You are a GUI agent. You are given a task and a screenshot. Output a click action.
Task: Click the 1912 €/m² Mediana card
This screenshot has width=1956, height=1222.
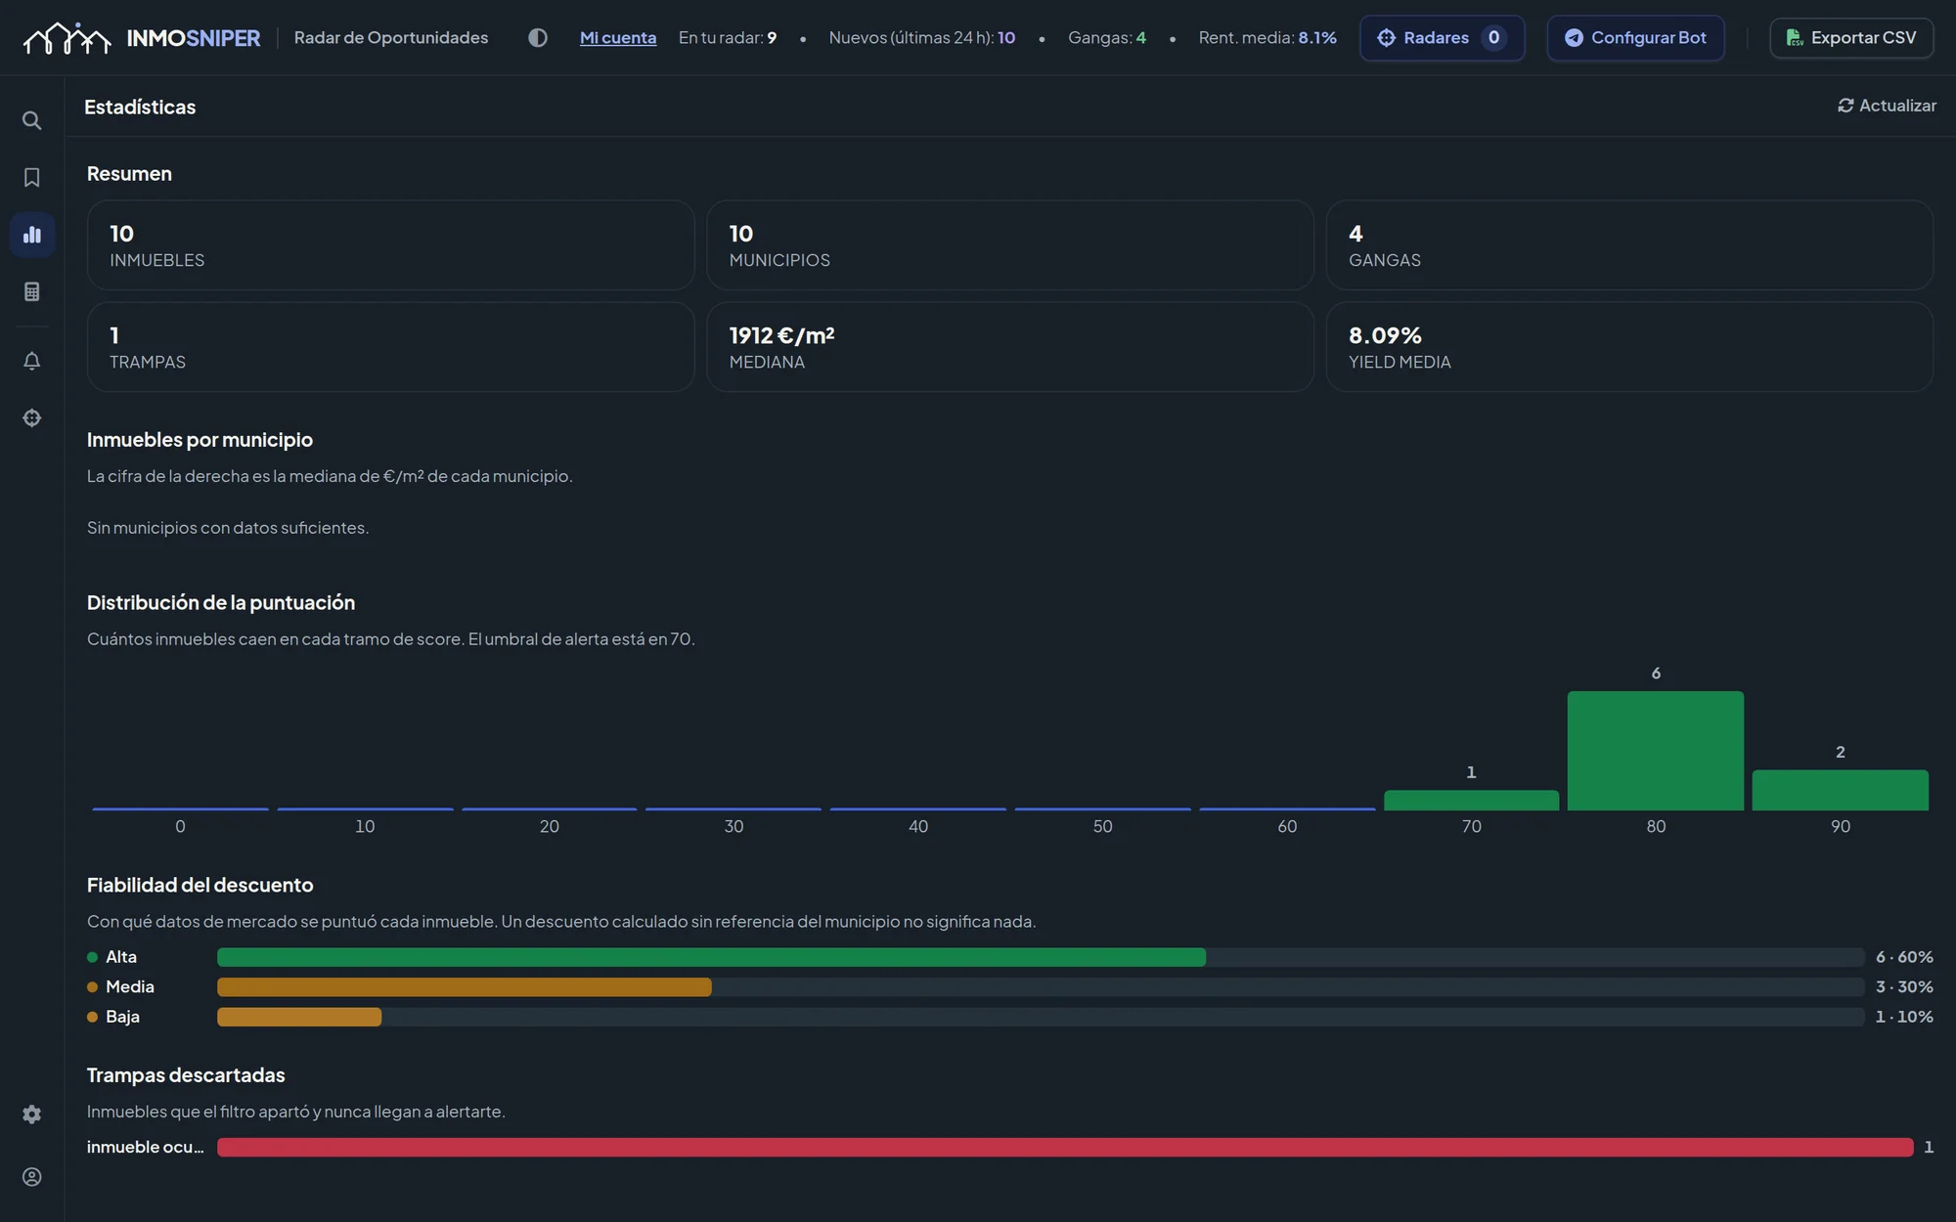coord(1009,347)
